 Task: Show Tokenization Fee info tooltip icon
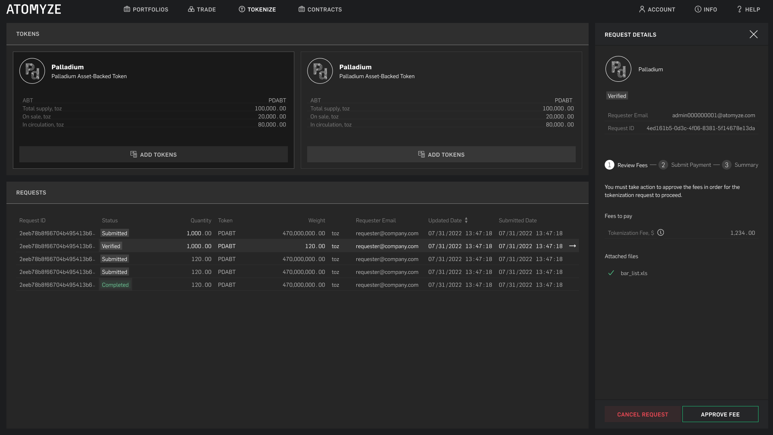(661, 232)
